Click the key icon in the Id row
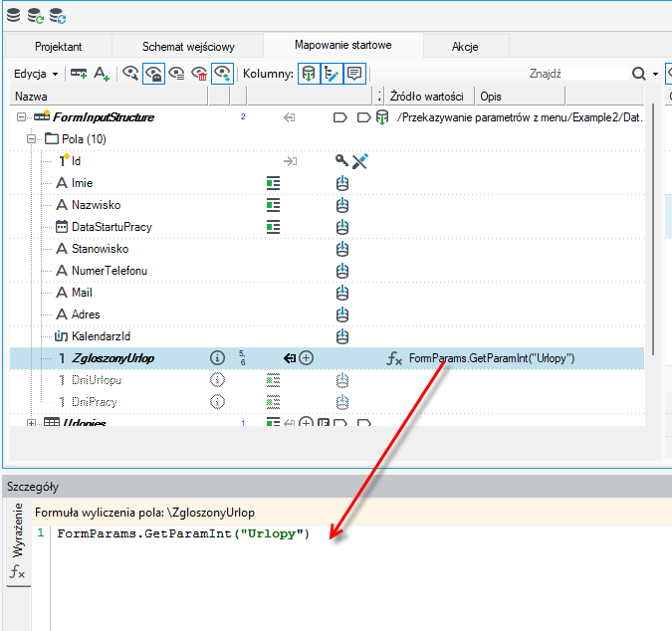672x631 pixels. 341,160
